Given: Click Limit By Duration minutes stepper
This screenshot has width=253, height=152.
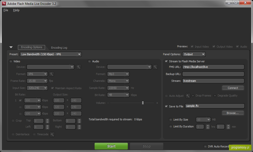Looking at the screenshot, I should point(228,127).
